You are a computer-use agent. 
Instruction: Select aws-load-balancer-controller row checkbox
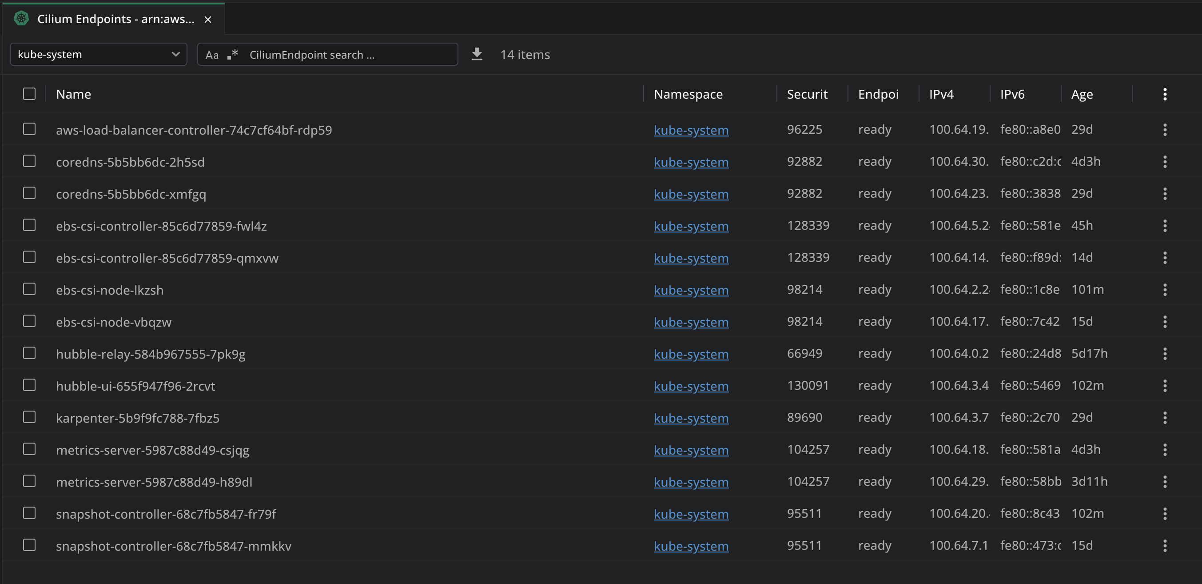[x=29, y=129]
